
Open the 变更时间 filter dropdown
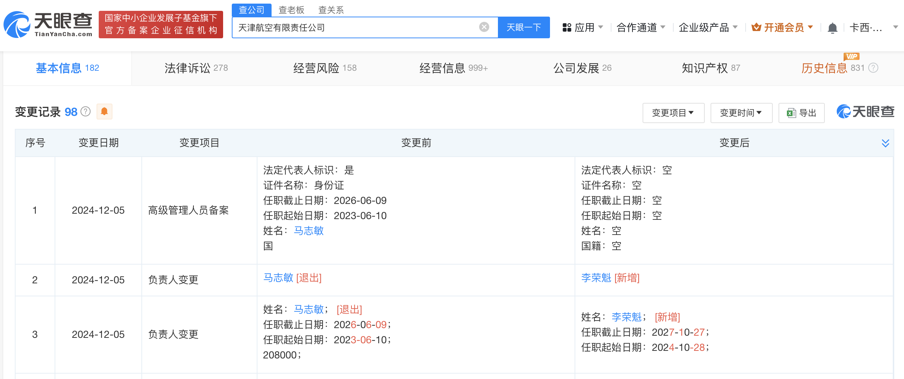pos(741,113)
